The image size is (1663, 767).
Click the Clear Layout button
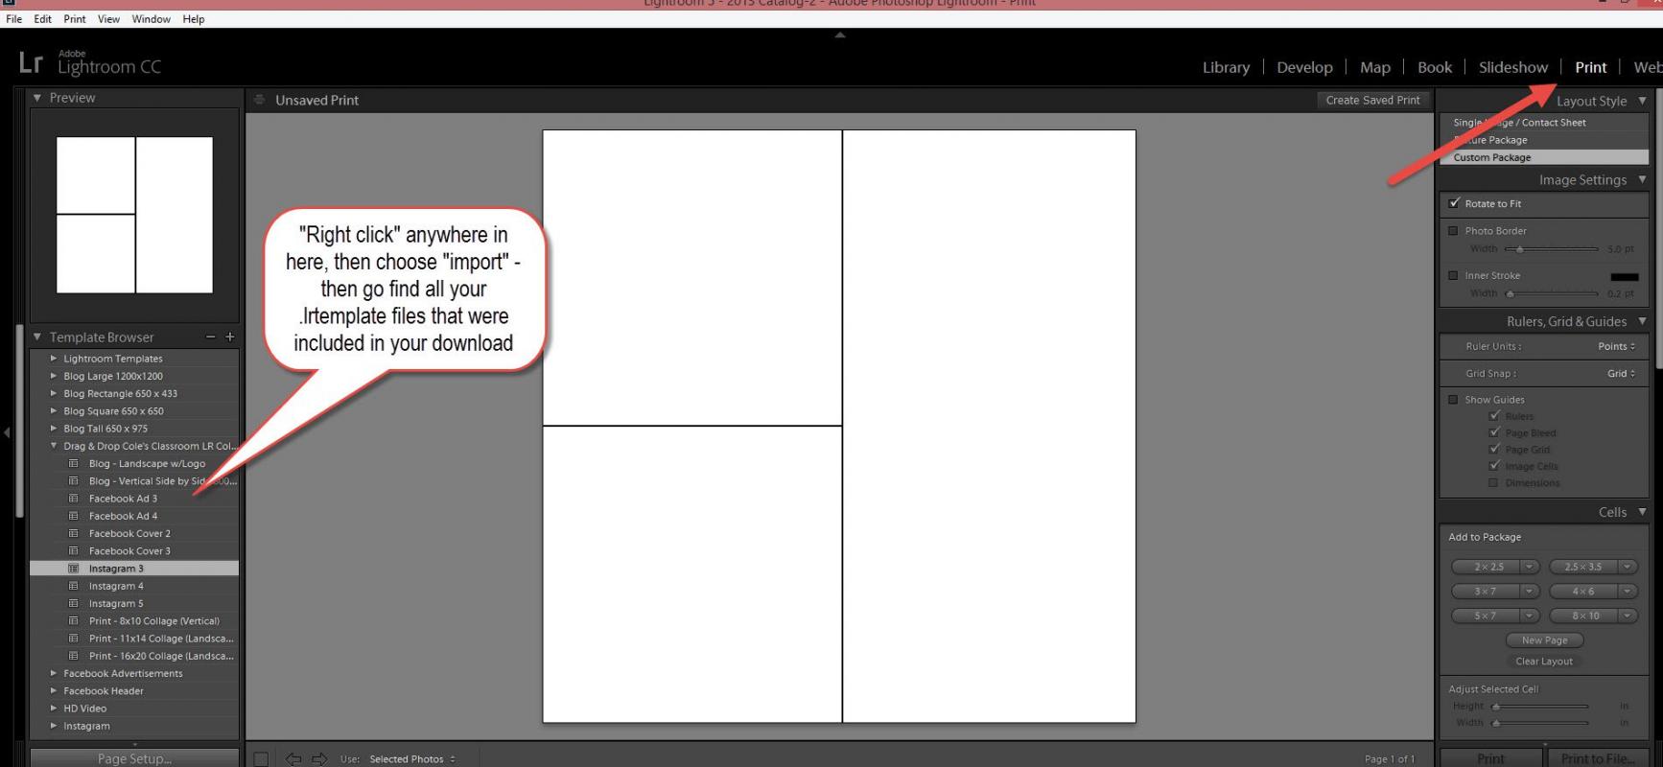[x=1544, y=662]
